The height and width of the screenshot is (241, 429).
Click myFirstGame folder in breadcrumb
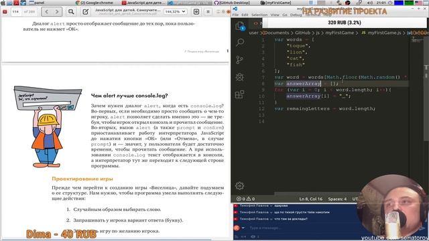[x=339, y=33]
